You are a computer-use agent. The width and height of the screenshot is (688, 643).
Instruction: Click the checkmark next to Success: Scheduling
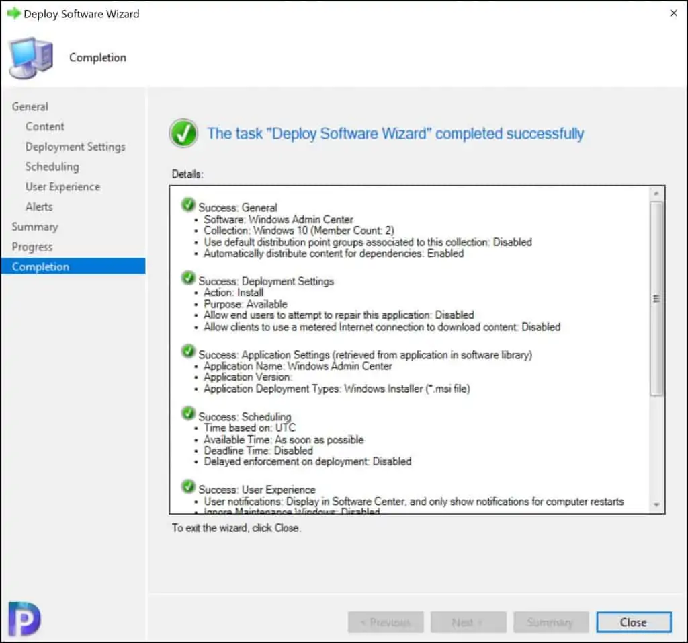[x=188, y=413]
